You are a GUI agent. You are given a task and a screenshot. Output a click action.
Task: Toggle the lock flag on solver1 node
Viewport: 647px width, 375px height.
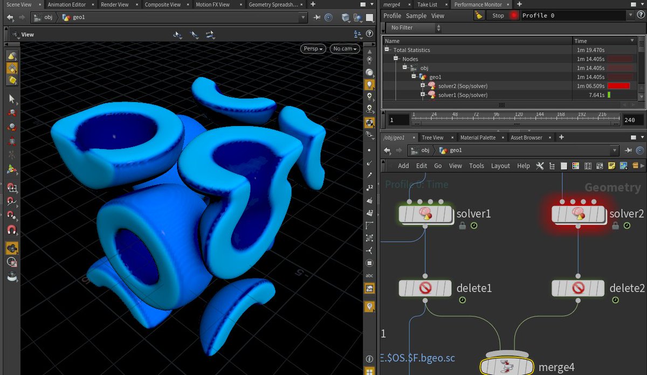click(462, 226)
